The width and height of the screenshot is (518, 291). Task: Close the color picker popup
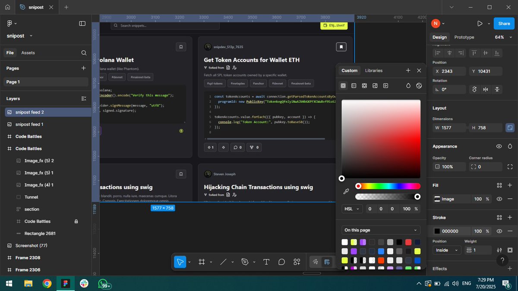point(419,70)
